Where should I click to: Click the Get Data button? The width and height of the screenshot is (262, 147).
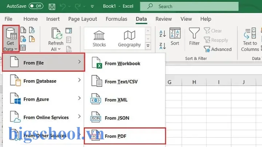pyautogui.click(x=11, y=39)
